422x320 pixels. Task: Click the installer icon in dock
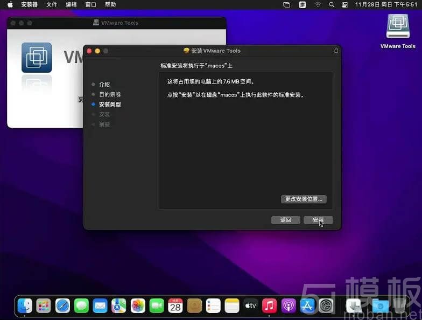[x=354, y=306]
